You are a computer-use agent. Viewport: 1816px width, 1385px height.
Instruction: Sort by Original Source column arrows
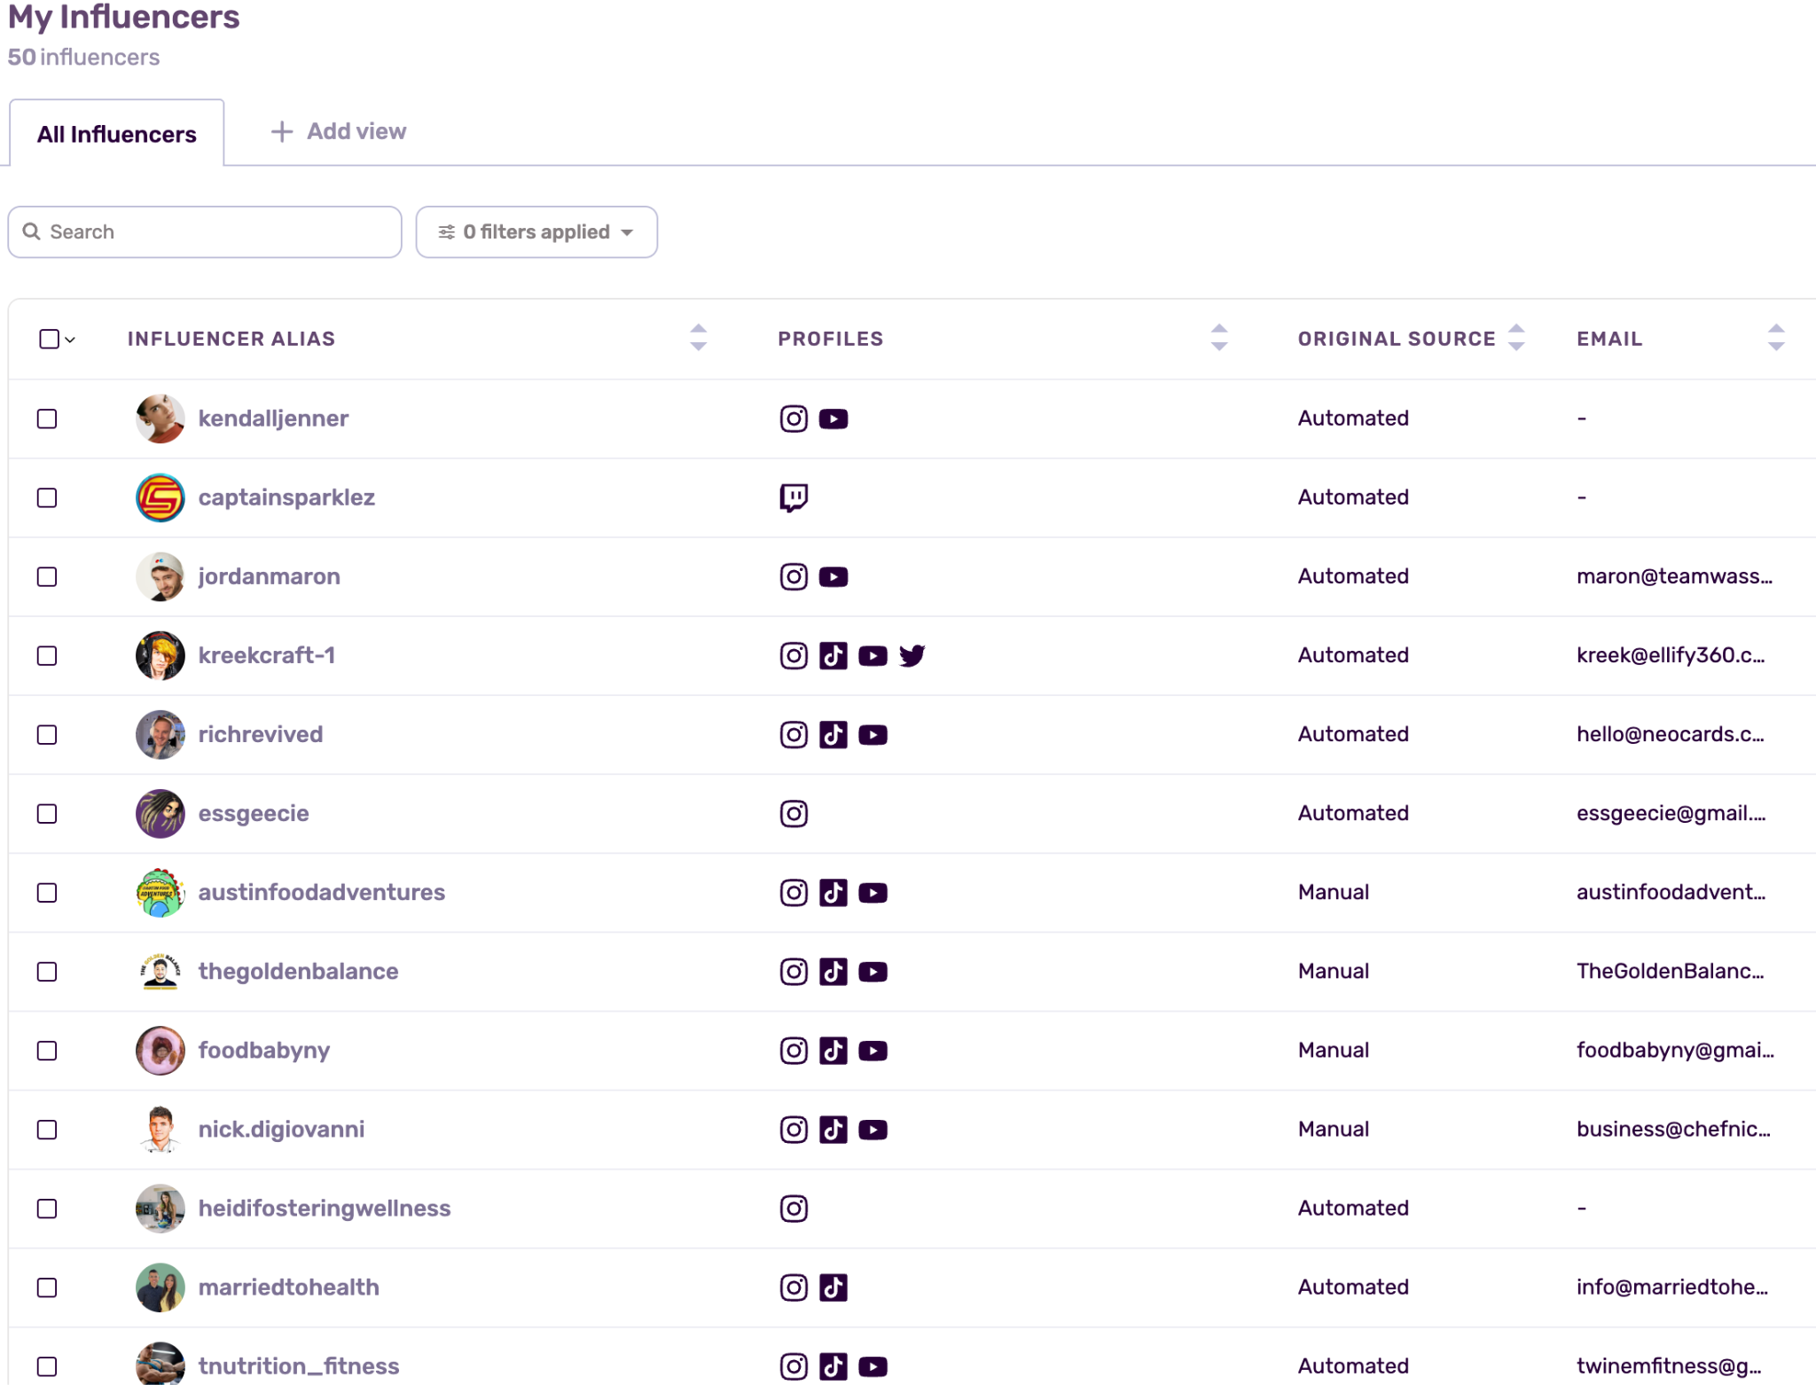1516,338
